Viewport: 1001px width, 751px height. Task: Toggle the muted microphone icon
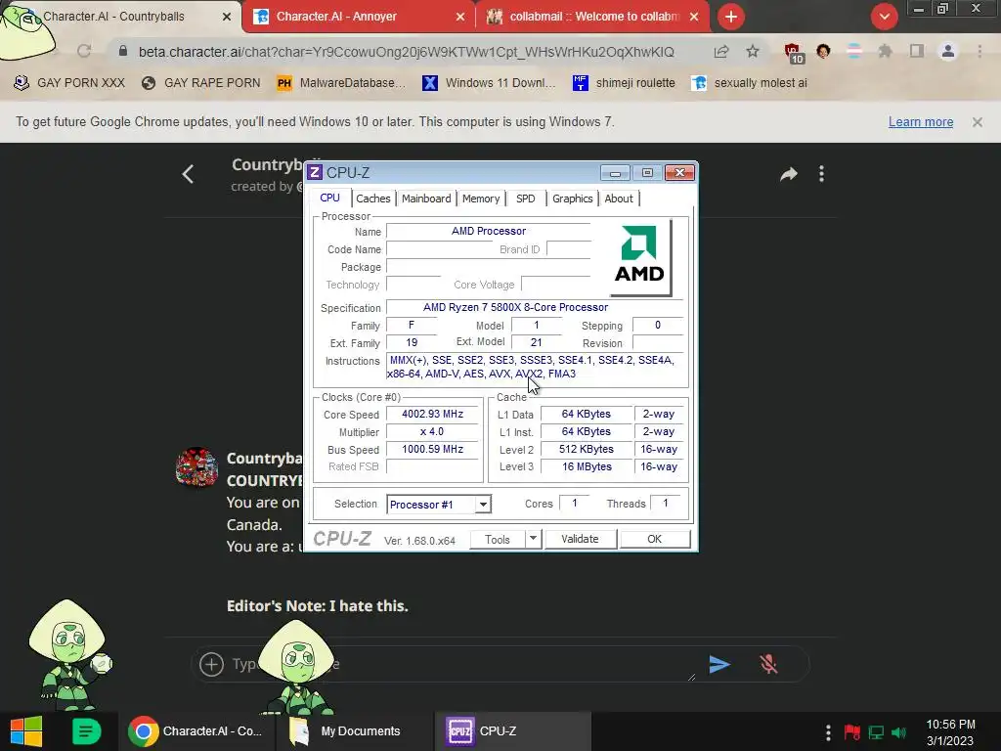point(768,664)
